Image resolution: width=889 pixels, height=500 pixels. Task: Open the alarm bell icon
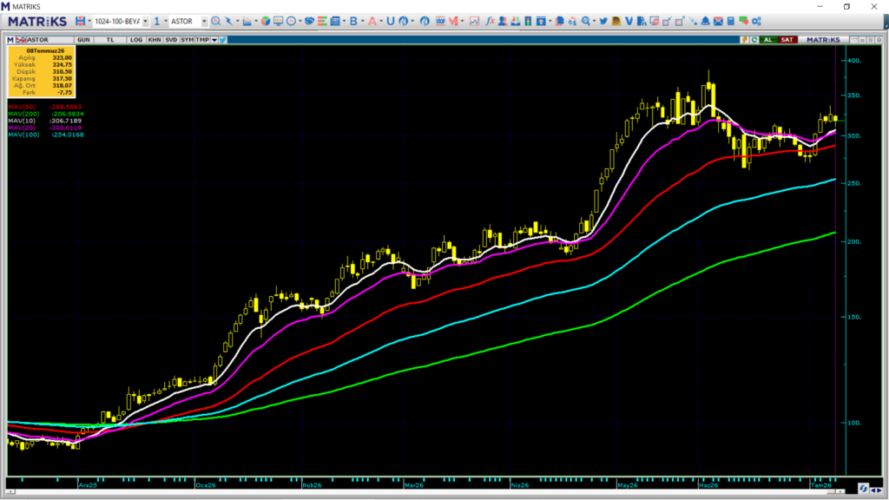705,21
